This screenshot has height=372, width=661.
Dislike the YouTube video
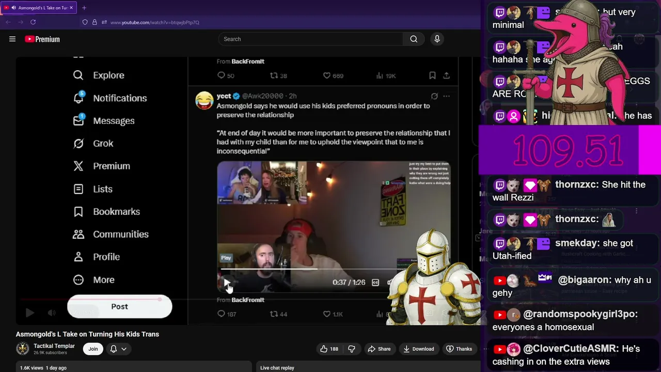point(352,349)
